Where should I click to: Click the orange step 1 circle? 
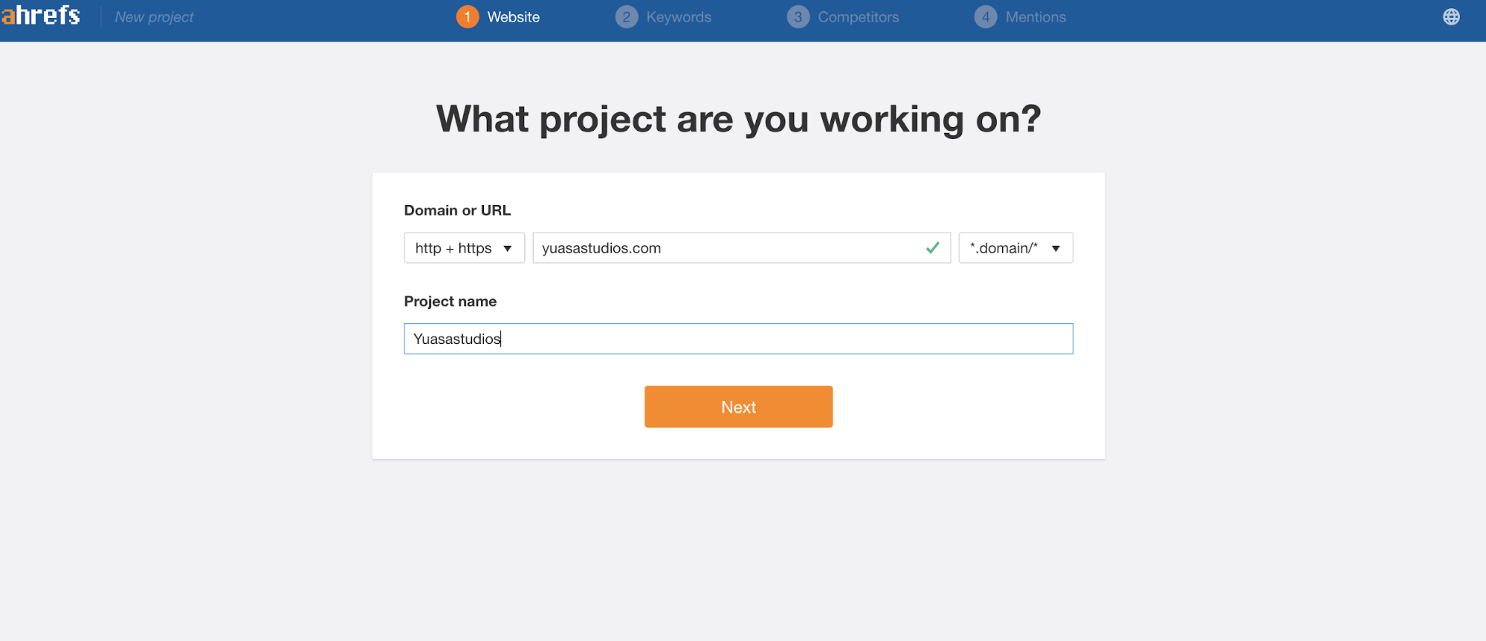pos(468,17)
